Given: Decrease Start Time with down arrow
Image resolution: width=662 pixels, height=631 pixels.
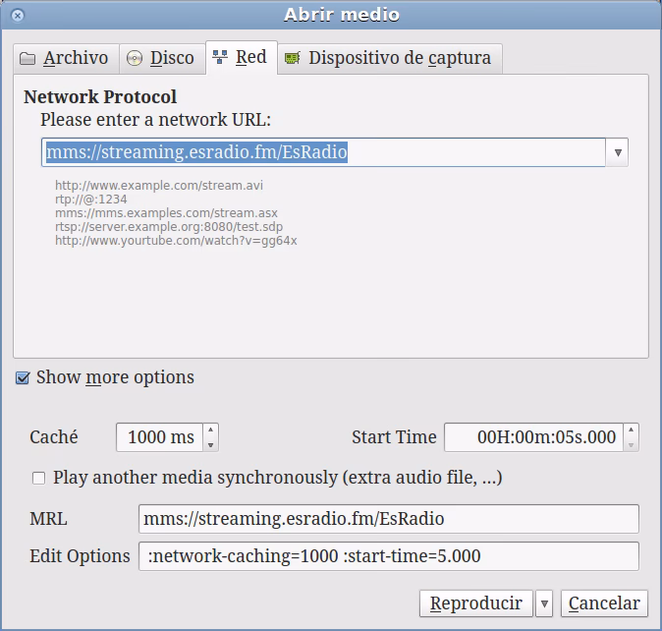Looking at the screenshot, I should pos(632,444).
